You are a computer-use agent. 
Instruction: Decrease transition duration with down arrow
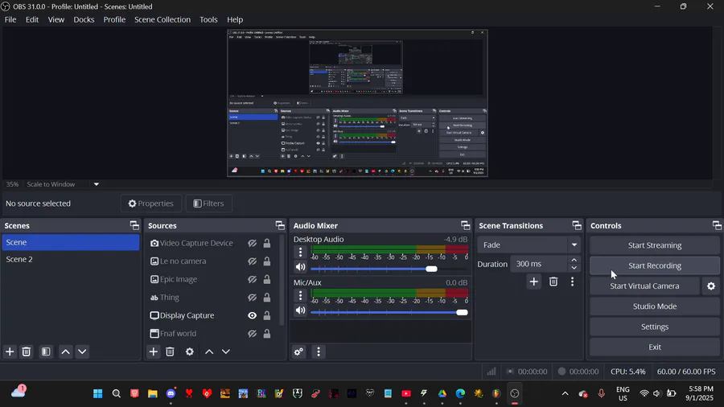574,268
